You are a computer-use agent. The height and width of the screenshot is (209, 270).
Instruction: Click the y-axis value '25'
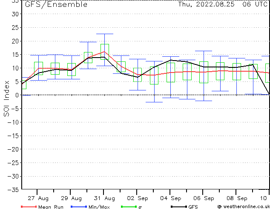pyautogui.click(x=15, y=28)
